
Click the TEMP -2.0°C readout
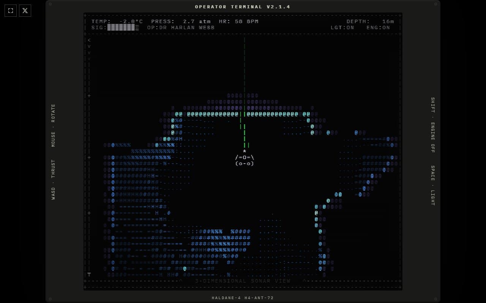tap(117, 22)
